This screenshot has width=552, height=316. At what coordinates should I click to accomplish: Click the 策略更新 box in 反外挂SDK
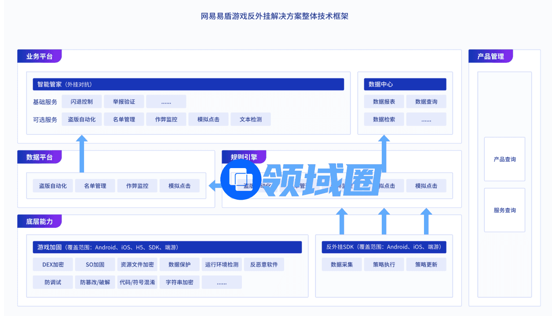426,265
